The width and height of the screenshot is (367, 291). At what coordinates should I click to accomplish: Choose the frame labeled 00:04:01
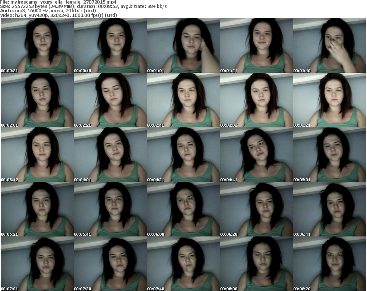tap(110, 155)
